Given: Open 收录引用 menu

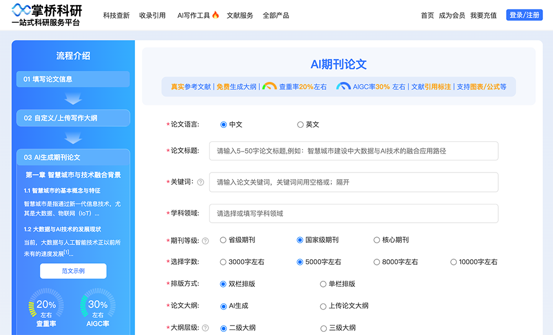Looking at the screenshot, I should pos(153,15).
